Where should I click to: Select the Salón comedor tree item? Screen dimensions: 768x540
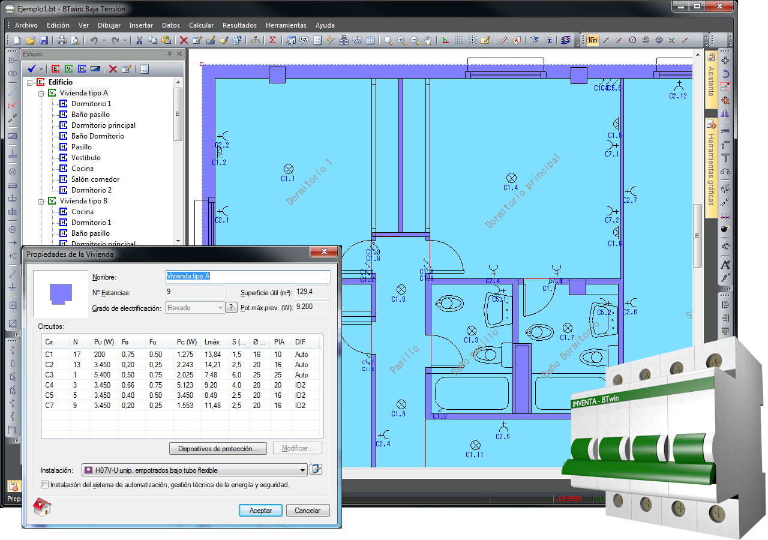[x=95, y=179]
